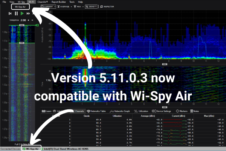226x151 pixels.
Task: Select average -74.0 for channel 4
Action: pyautogui.click(x=159, y=129)
